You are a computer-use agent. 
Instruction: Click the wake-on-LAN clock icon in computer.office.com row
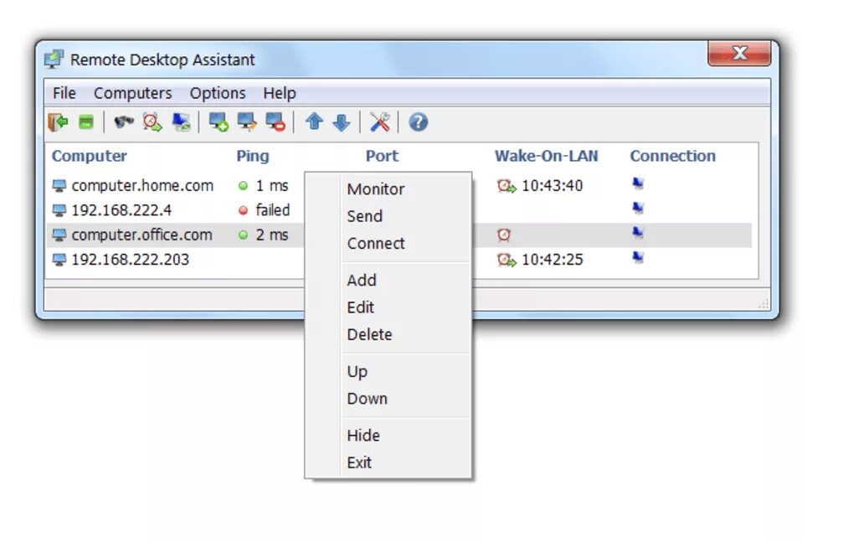[x=504, y=235]
